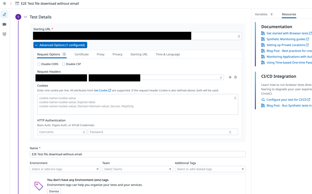Screen dimensions: 312x194
Task: Dismiss the Environment tags notice
Action: click(x=54, y=191)
